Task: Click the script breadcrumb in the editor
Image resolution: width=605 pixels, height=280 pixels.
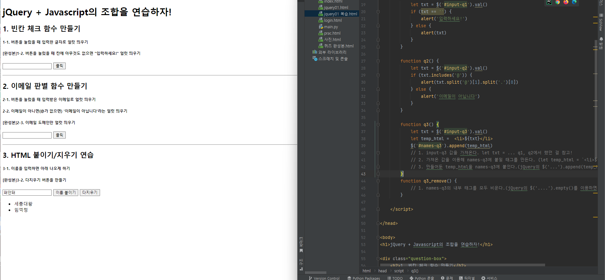Action: click(399, 271)
